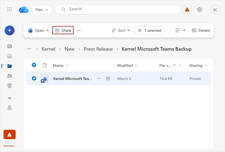Go to Home in the sidebar
225x152 pixels.
(10, 56)
